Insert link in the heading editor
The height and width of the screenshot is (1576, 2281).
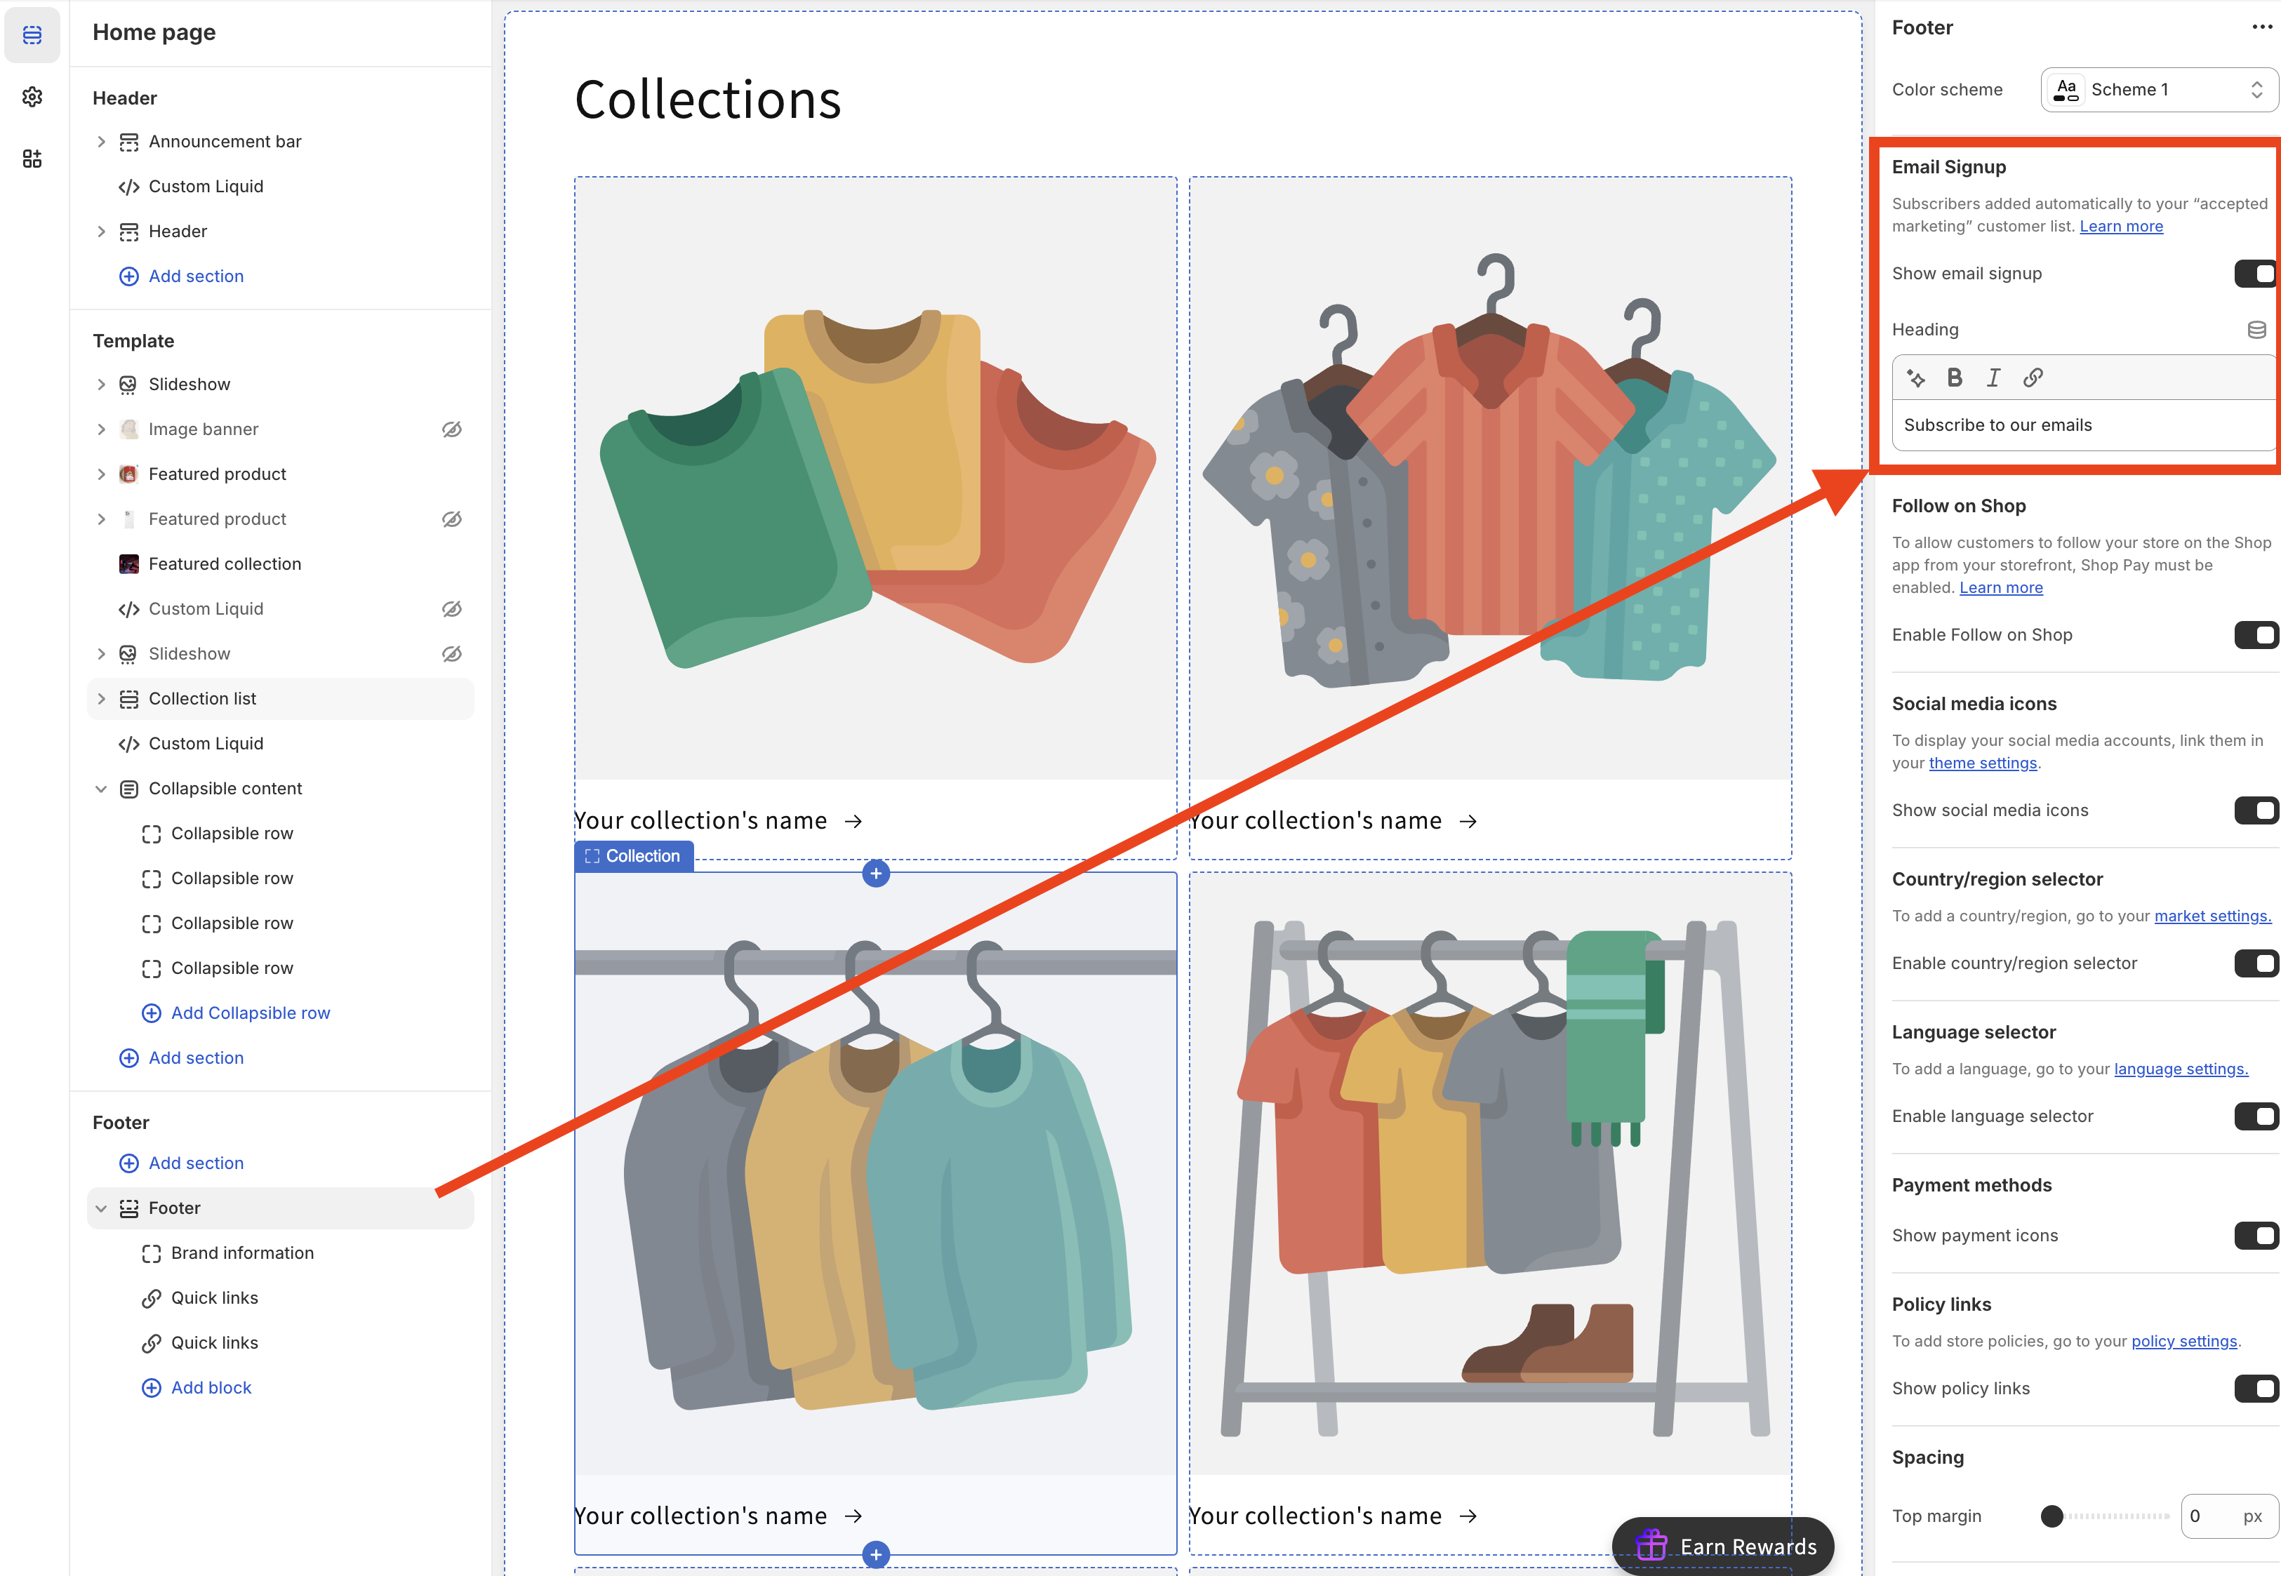(2032, 378)
